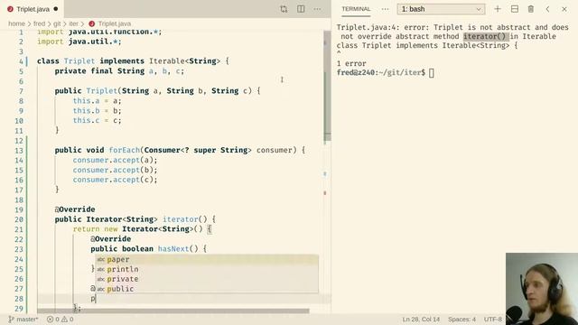Click the forEach method name
This screenshot has height=325, width=578.
tap(125, 151)
